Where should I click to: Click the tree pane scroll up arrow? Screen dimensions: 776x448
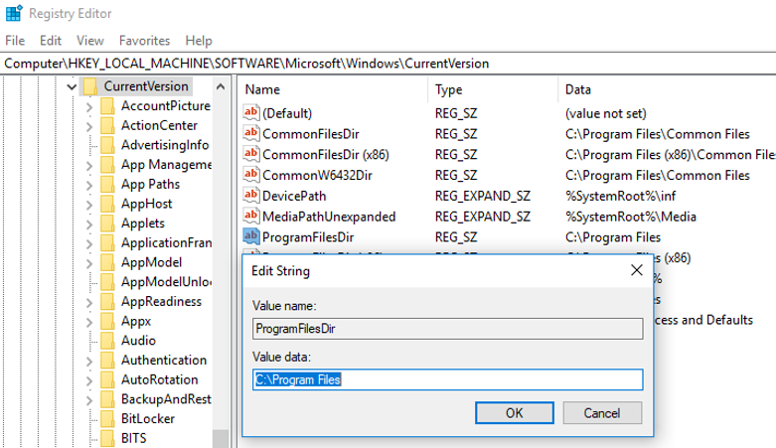[x=221, y=86]
